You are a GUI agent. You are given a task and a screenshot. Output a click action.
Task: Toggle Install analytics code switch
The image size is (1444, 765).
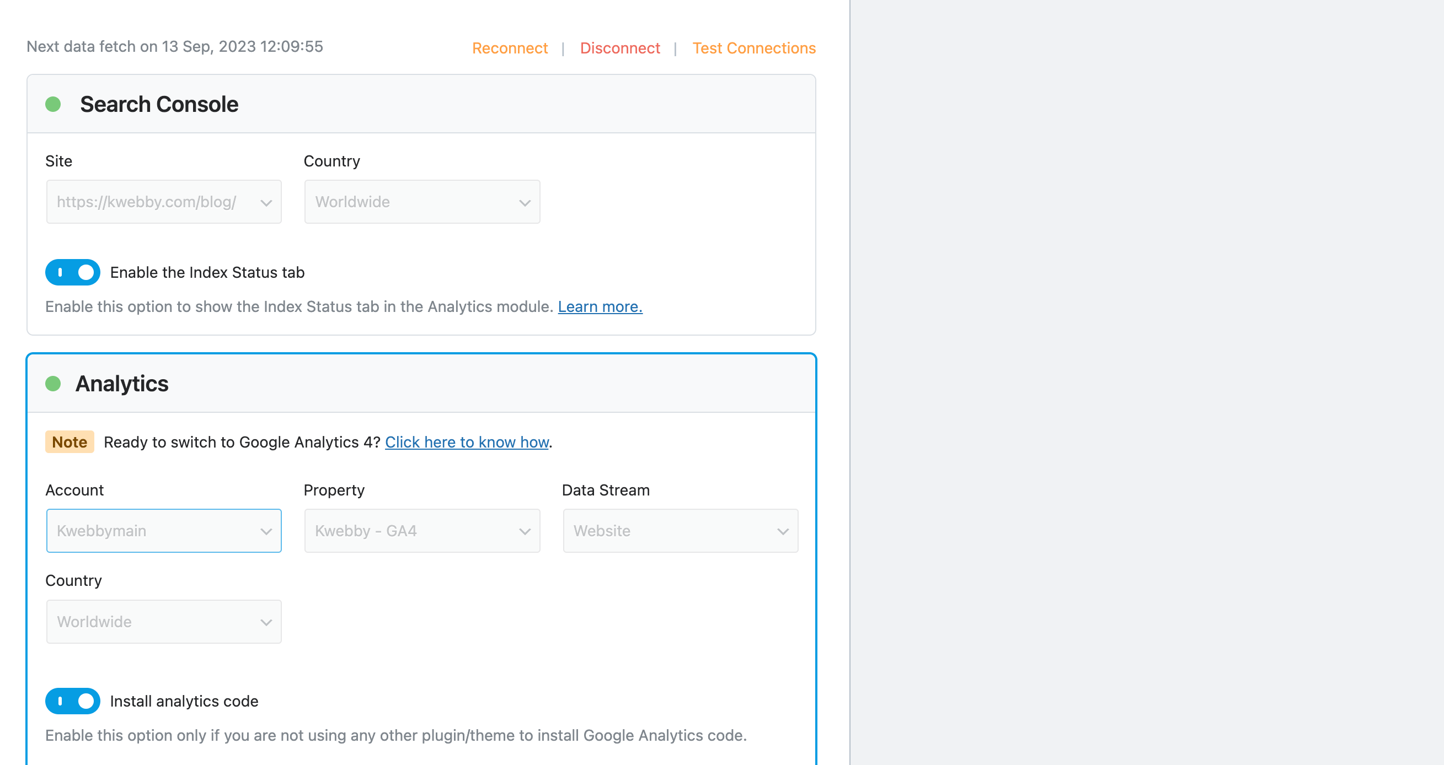[x=73, y=701]
